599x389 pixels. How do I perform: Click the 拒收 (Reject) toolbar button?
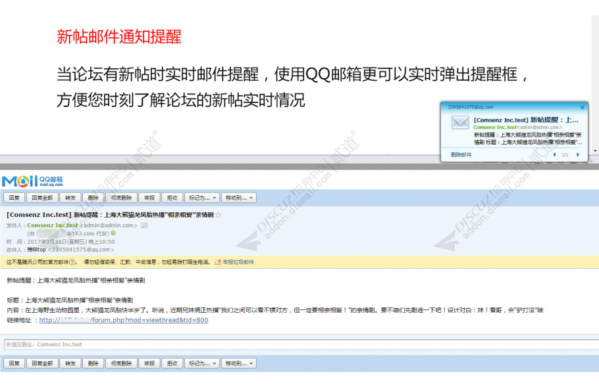click(170, 197)
